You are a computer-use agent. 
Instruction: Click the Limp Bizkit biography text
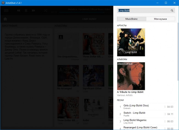[27, 47]
